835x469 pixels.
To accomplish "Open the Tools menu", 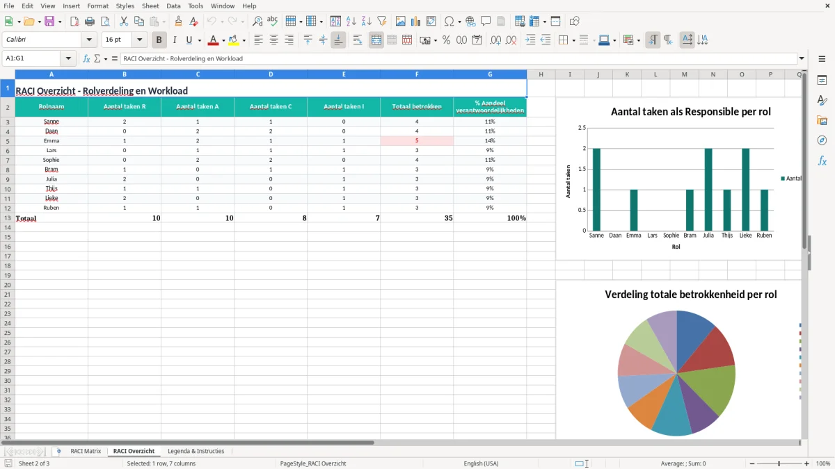I will [x=196, y=6].
